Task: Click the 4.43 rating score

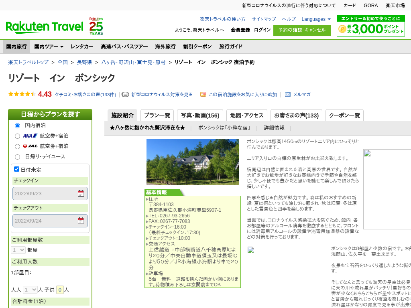Action: (x=45, y=94)
